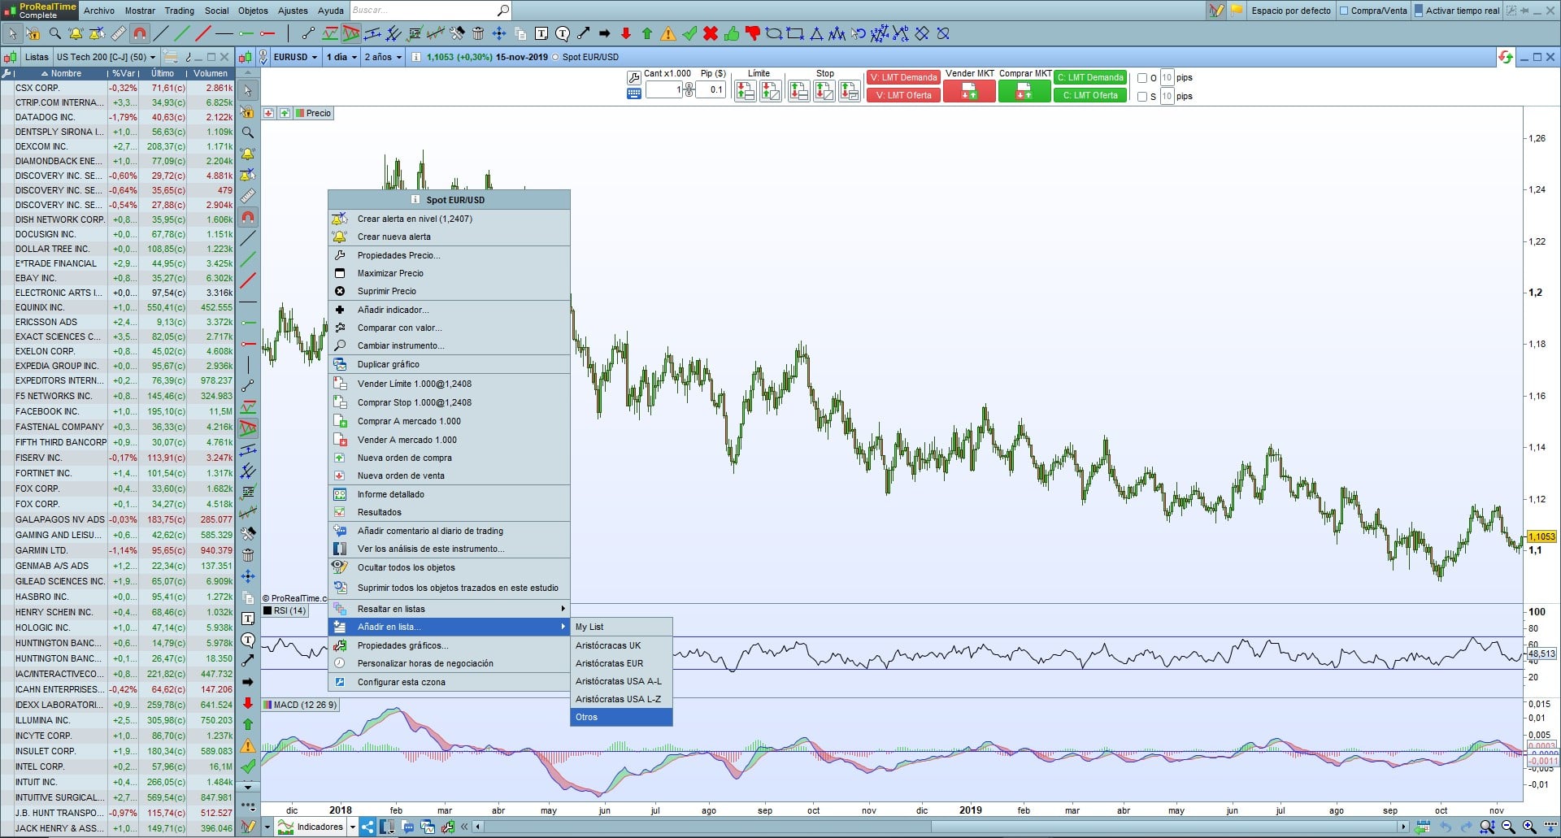Click the V: LMT Oferta button

pyautogui.click(x=903, y=95)
